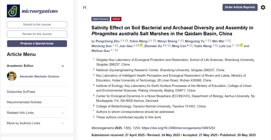Click the mail icon beside Ming Cao
Image resolution: width=271 pixels, height=140 pixels.
191,46
